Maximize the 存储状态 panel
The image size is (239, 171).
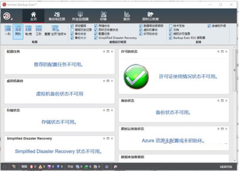click(108, 110)
